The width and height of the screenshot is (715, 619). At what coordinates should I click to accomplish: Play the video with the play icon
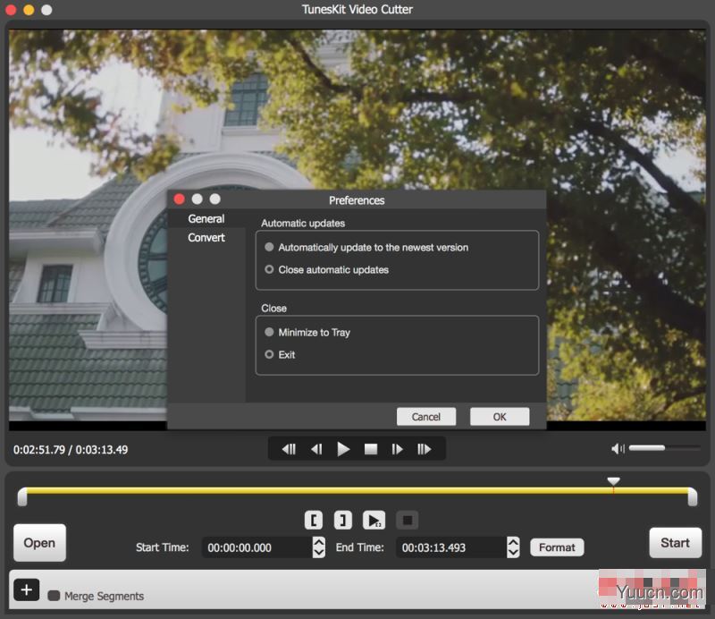[343, 448]
